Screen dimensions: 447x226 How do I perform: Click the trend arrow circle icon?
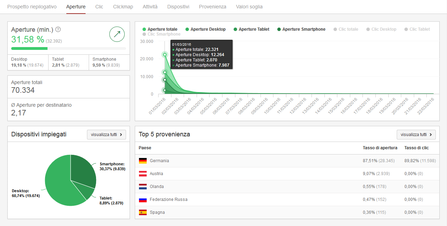(117, 34)
